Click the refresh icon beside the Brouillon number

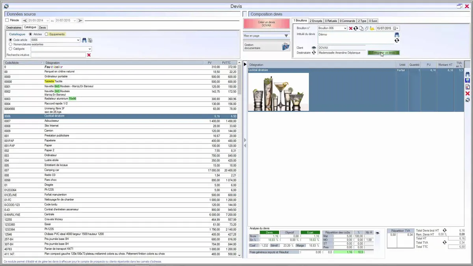356,28
